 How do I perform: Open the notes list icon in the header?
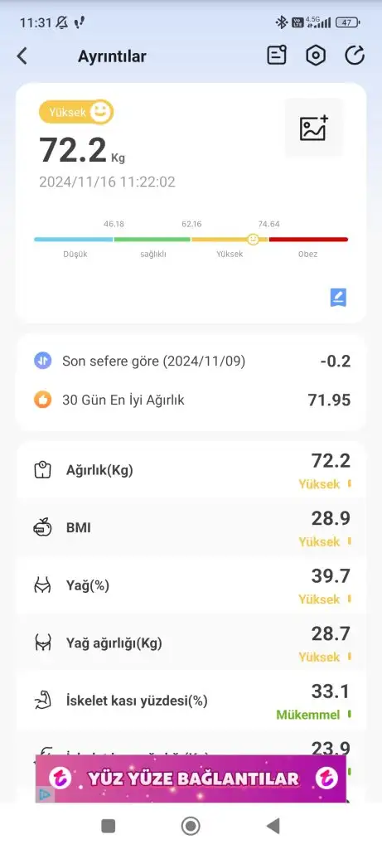point(277,56)
